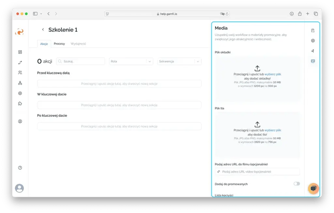Select the Akcje tab

coord(44,44)
